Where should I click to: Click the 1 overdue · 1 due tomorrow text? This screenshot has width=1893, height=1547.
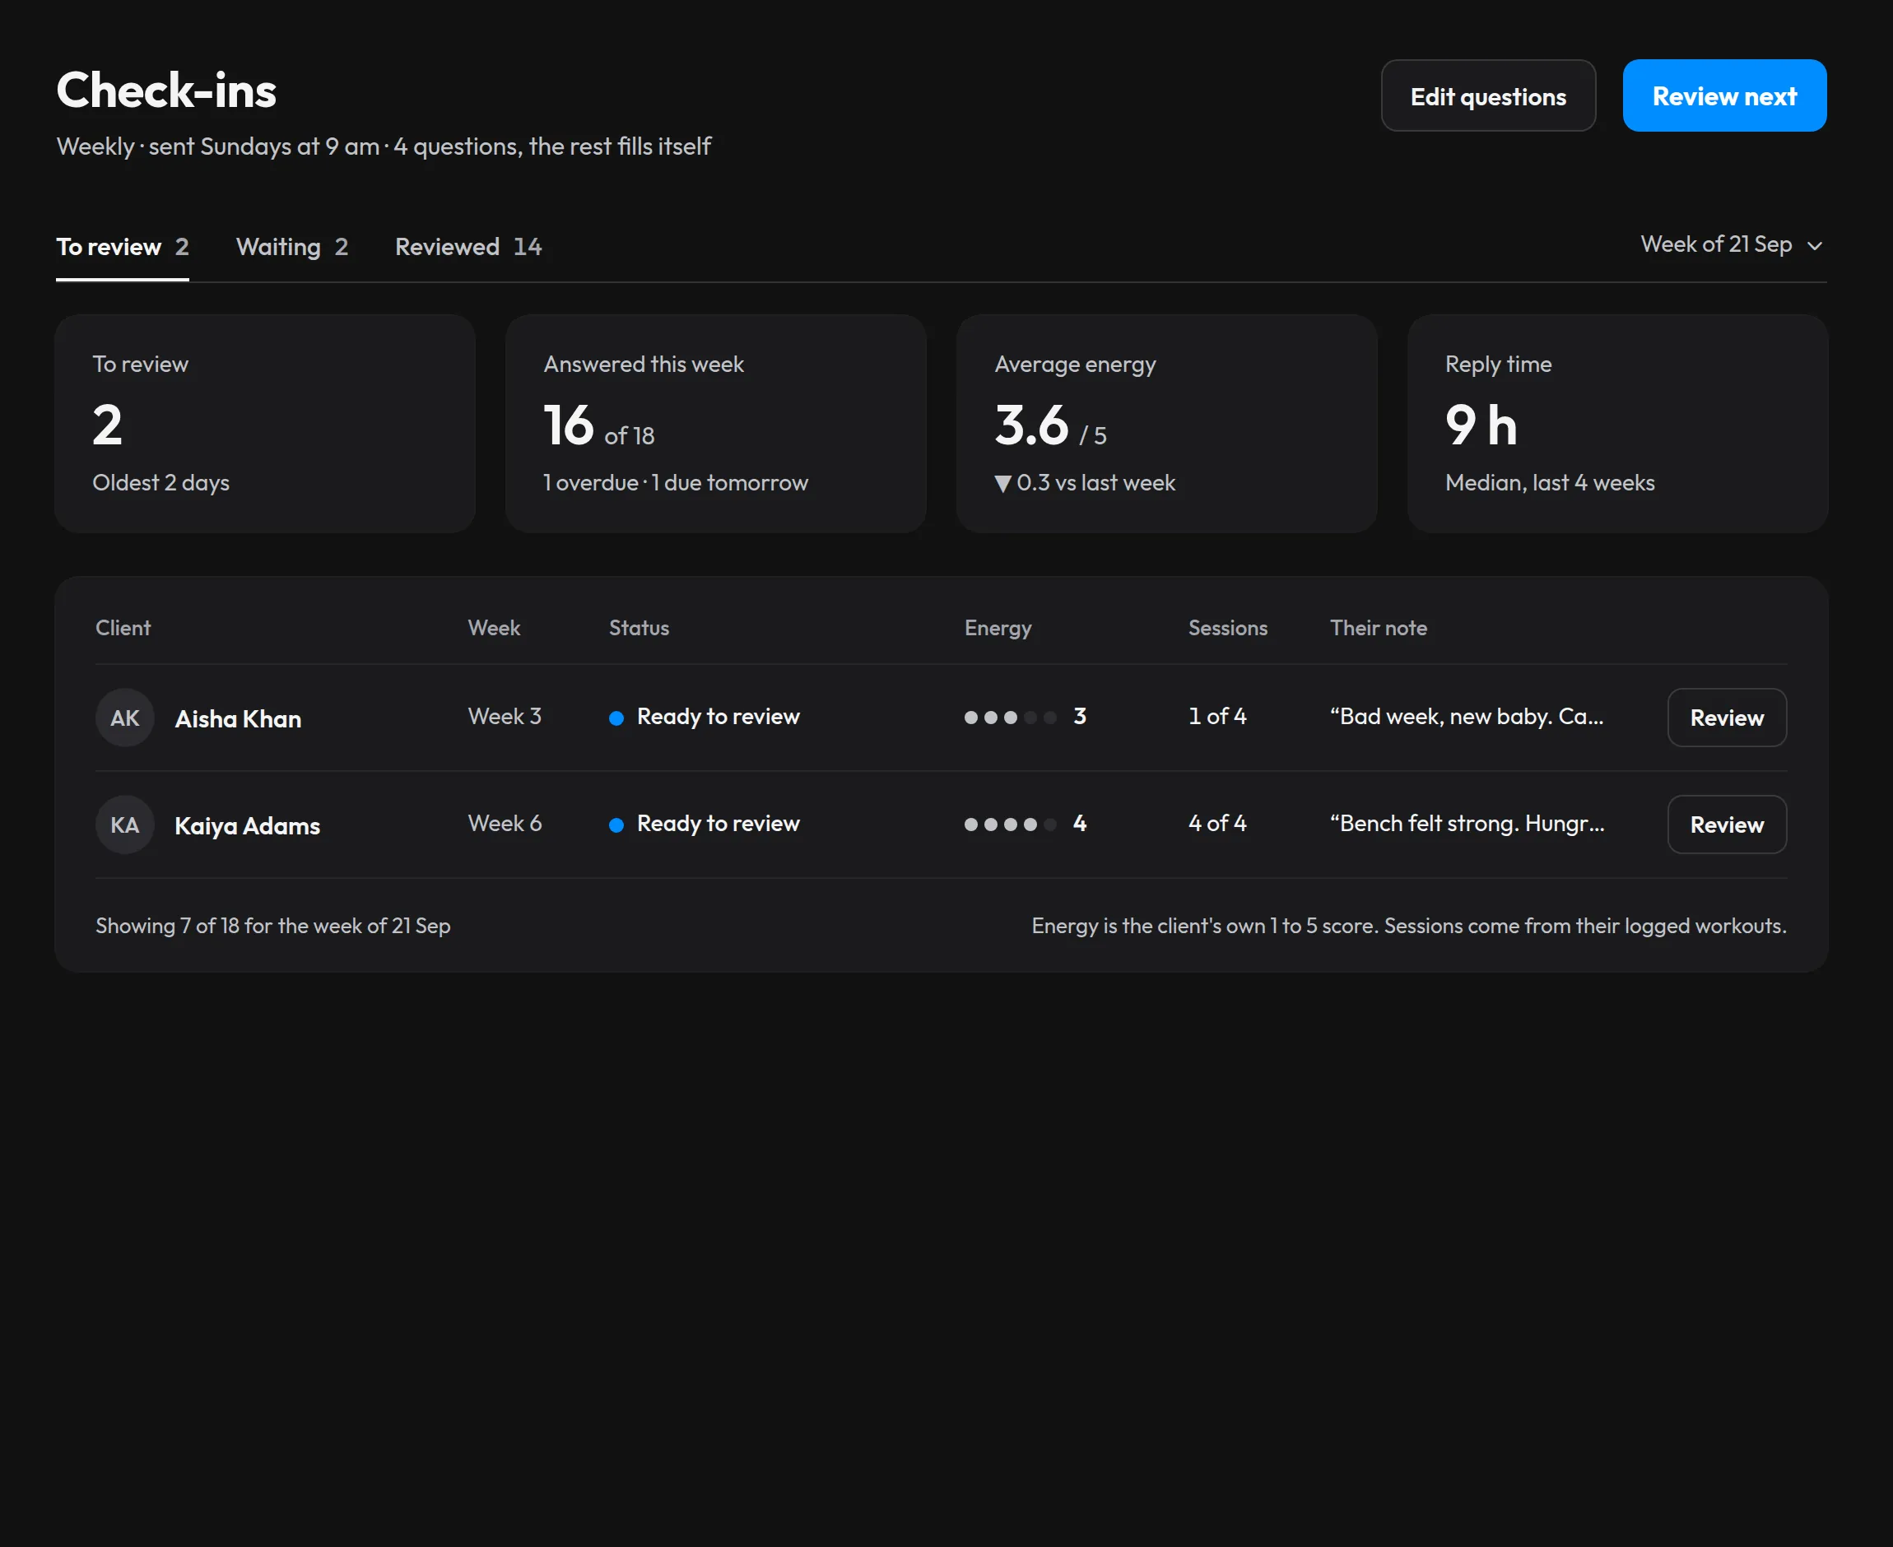tap(676, 483)
